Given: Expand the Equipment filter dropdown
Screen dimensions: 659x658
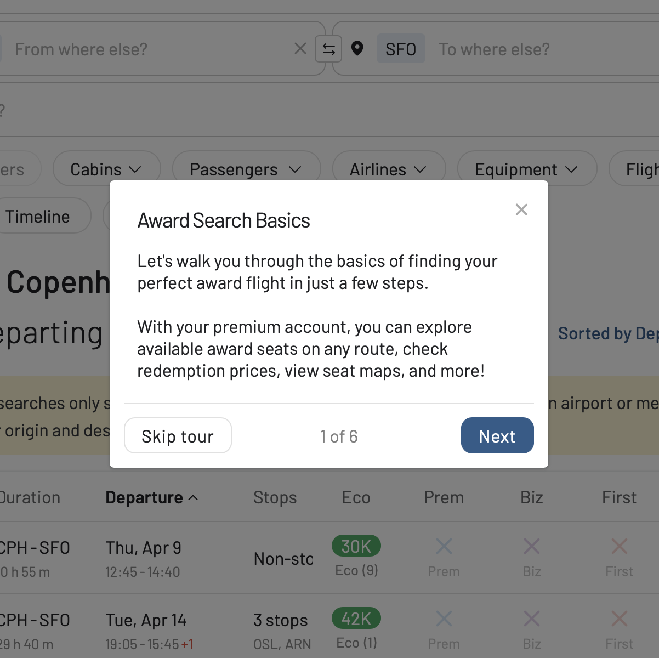Looking at the screenshot, I should (526, 169).
